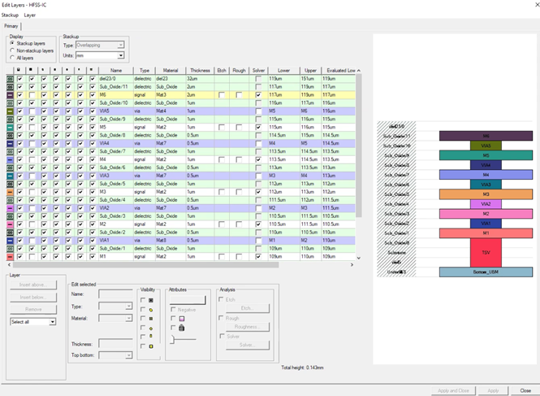Screen dimensions: 540x396
Task: Select the All layers display option
Action: click(11, 58)
